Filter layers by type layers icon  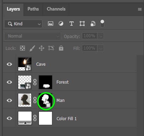tap(71, 24)
